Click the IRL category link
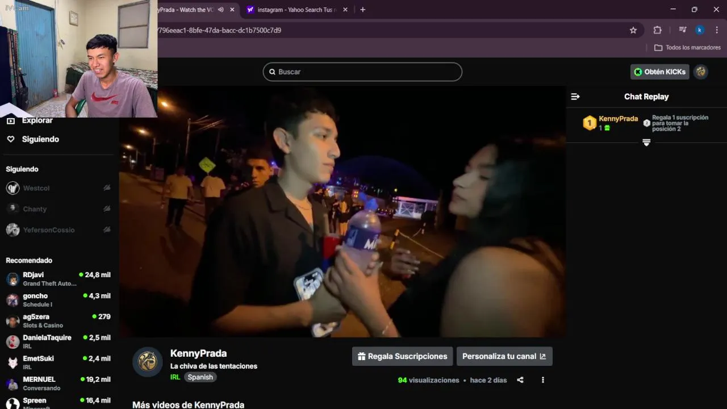727x409 pixels. pos(175,377)
